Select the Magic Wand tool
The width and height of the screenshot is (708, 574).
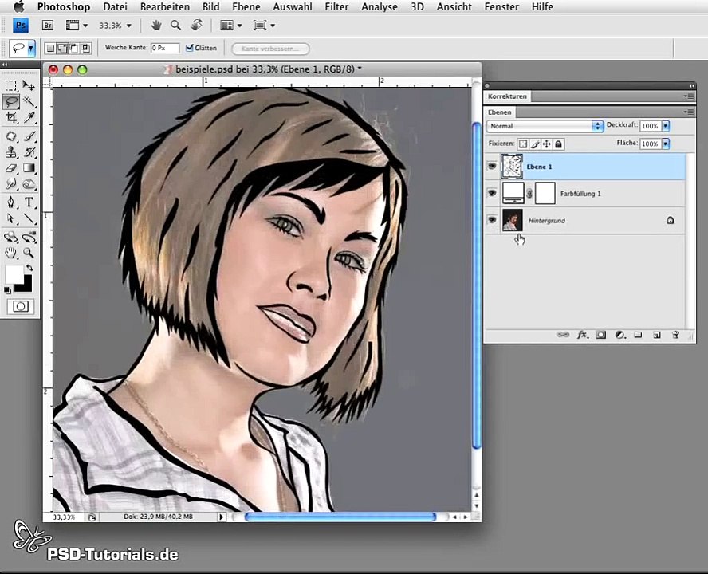(29, 101)
